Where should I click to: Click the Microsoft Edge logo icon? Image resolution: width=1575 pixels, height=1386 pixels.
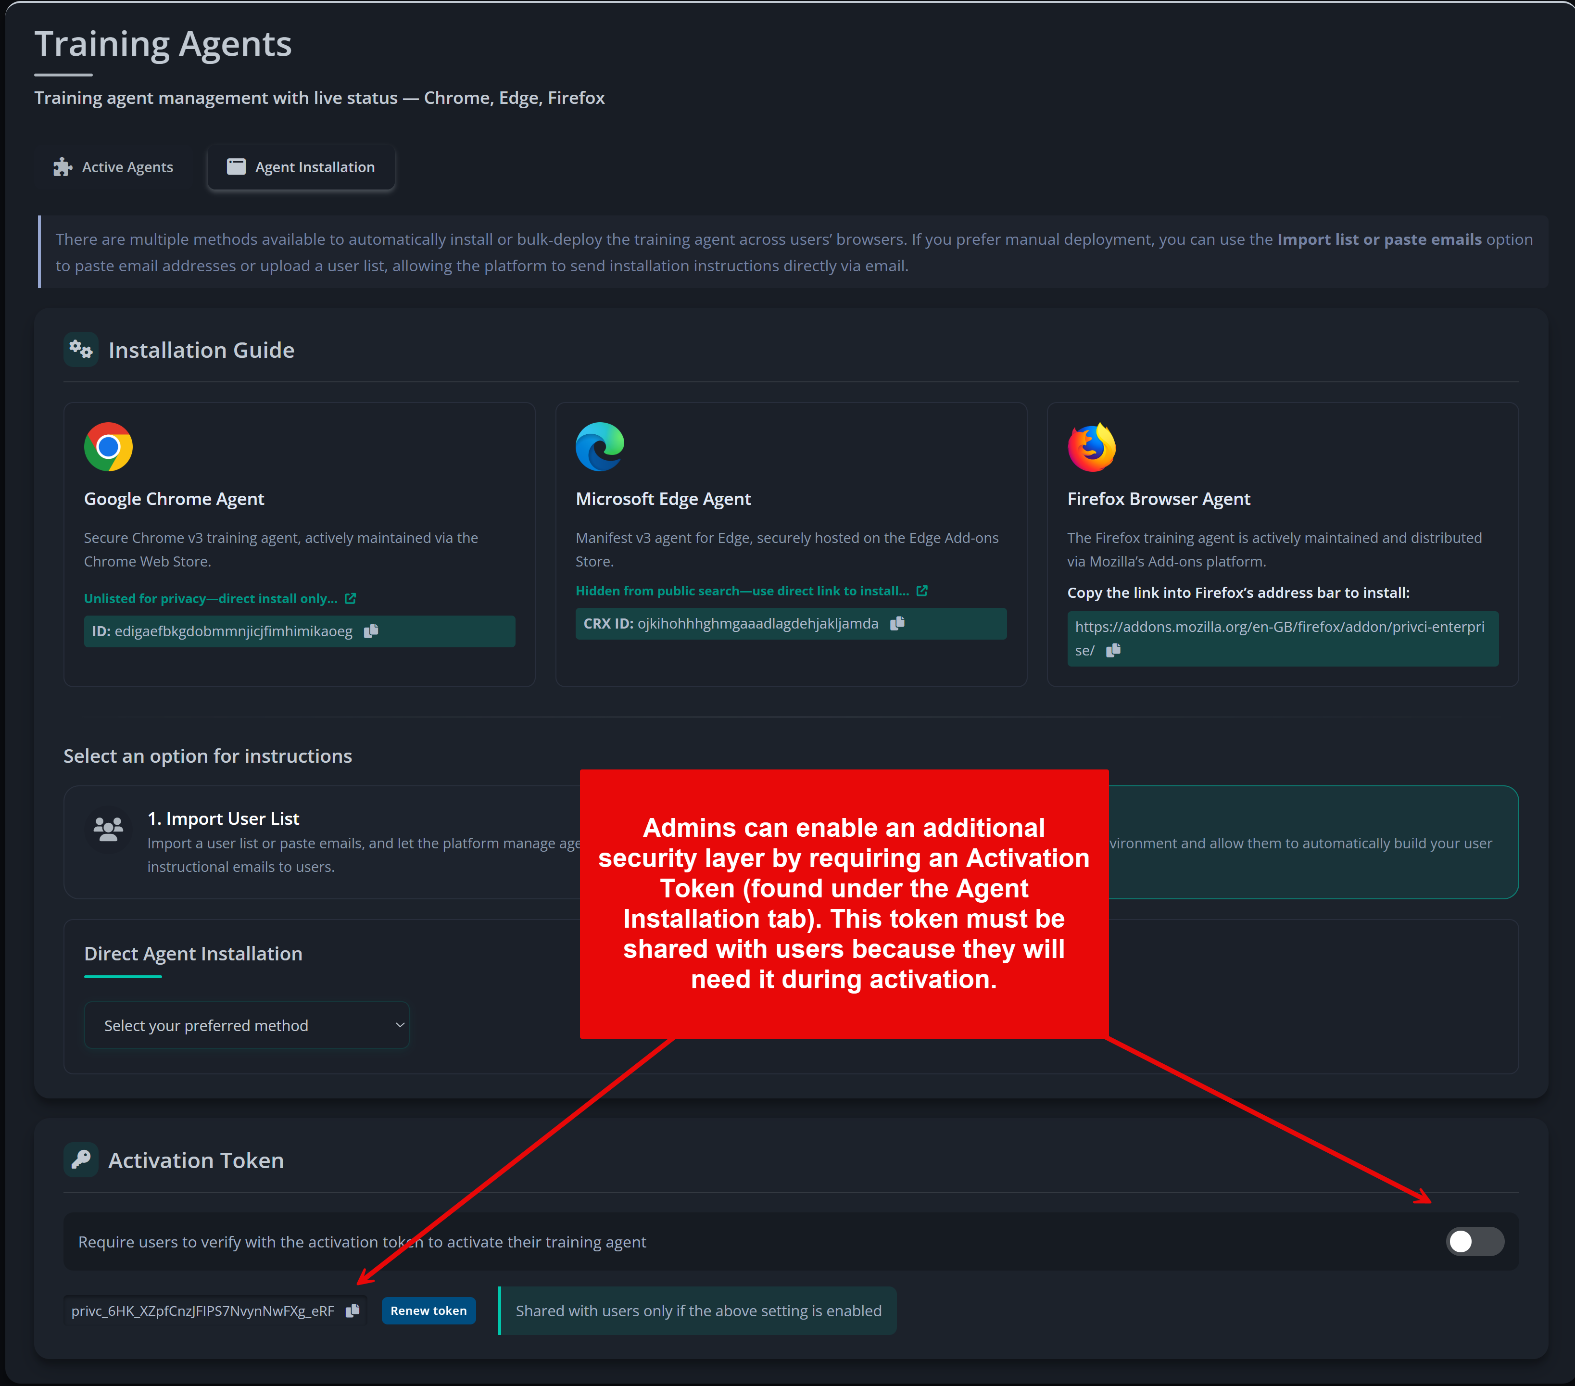(x=600, y=447)
